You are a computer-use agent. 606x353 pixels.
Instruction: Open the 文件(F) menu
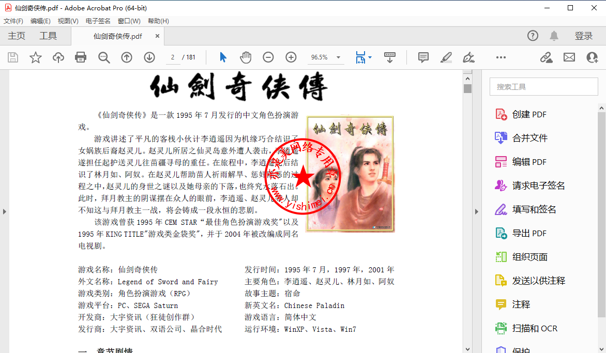click(x=13, y=21)
